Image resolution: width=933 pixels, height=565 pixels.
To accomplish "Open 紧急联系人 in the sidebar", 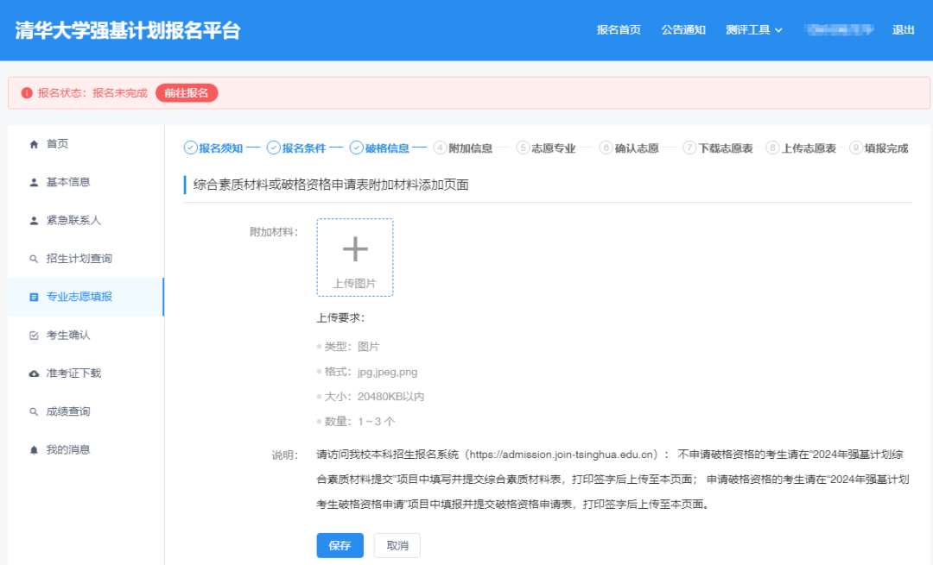I will (73, 221).
